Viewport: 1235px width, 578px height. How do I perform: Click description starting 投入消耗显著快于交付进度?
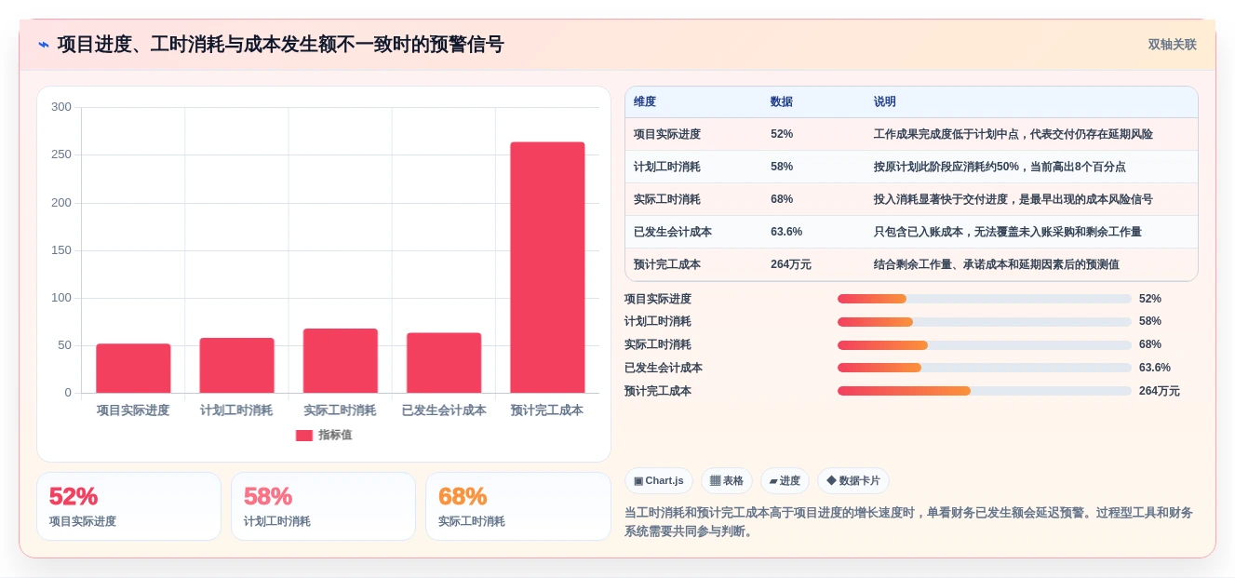click(x=1014, y=199)
